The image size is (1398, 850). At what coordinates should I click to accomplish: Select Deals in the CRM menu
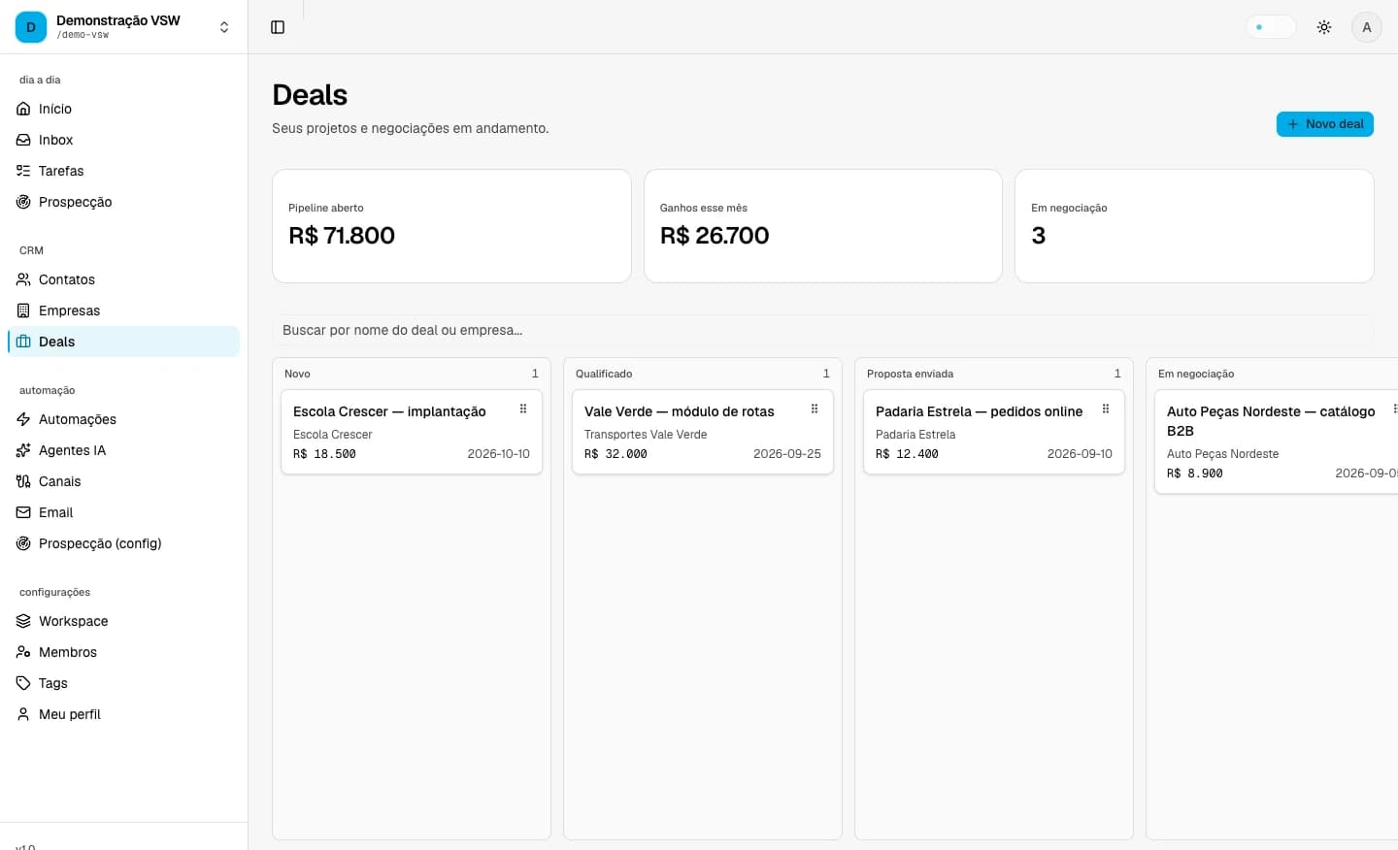coord(124,342)
